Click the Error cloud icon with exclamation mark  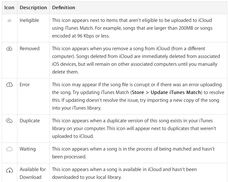click(x=9, y=85)
